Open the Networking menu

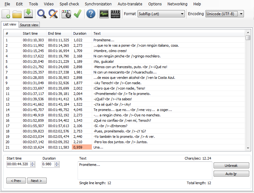click(x=177, y=4)
